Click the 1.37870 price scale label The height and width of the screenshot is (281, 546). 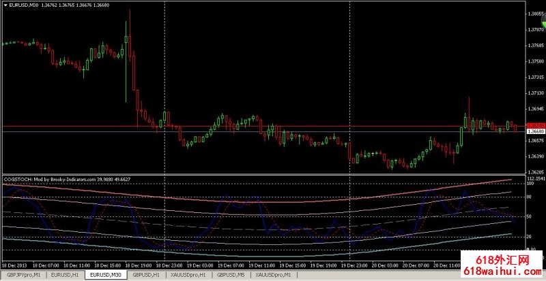click(536, 30)
